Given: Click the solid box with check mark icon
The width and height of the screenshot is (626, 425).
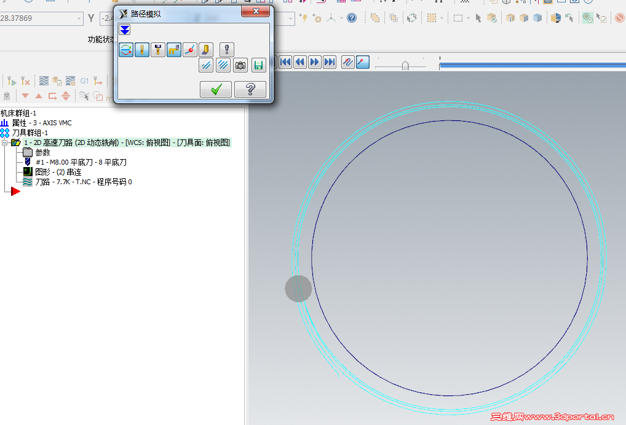Looking at the screenshot, I should [492, 18].
